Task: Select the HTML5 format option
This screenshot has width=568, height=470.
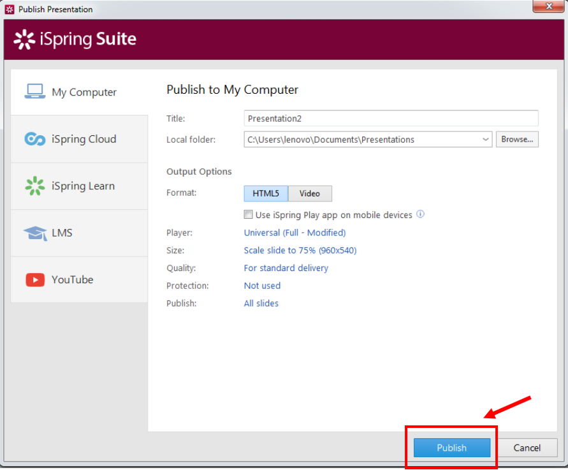Action: pos(266,193)
